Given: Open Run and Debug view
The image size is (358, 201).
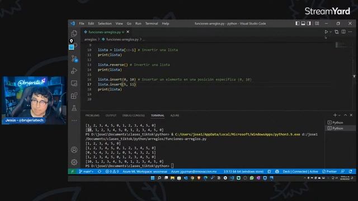Looking at the screenshot, I should click(74, 71).
